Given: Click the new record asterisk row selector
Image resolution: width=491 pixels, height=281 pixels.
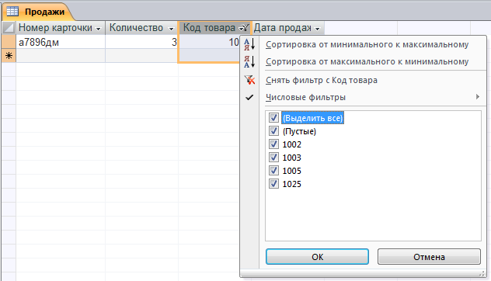Looking at the screenshot, I should pyautogui.click(x=9, y=56).
